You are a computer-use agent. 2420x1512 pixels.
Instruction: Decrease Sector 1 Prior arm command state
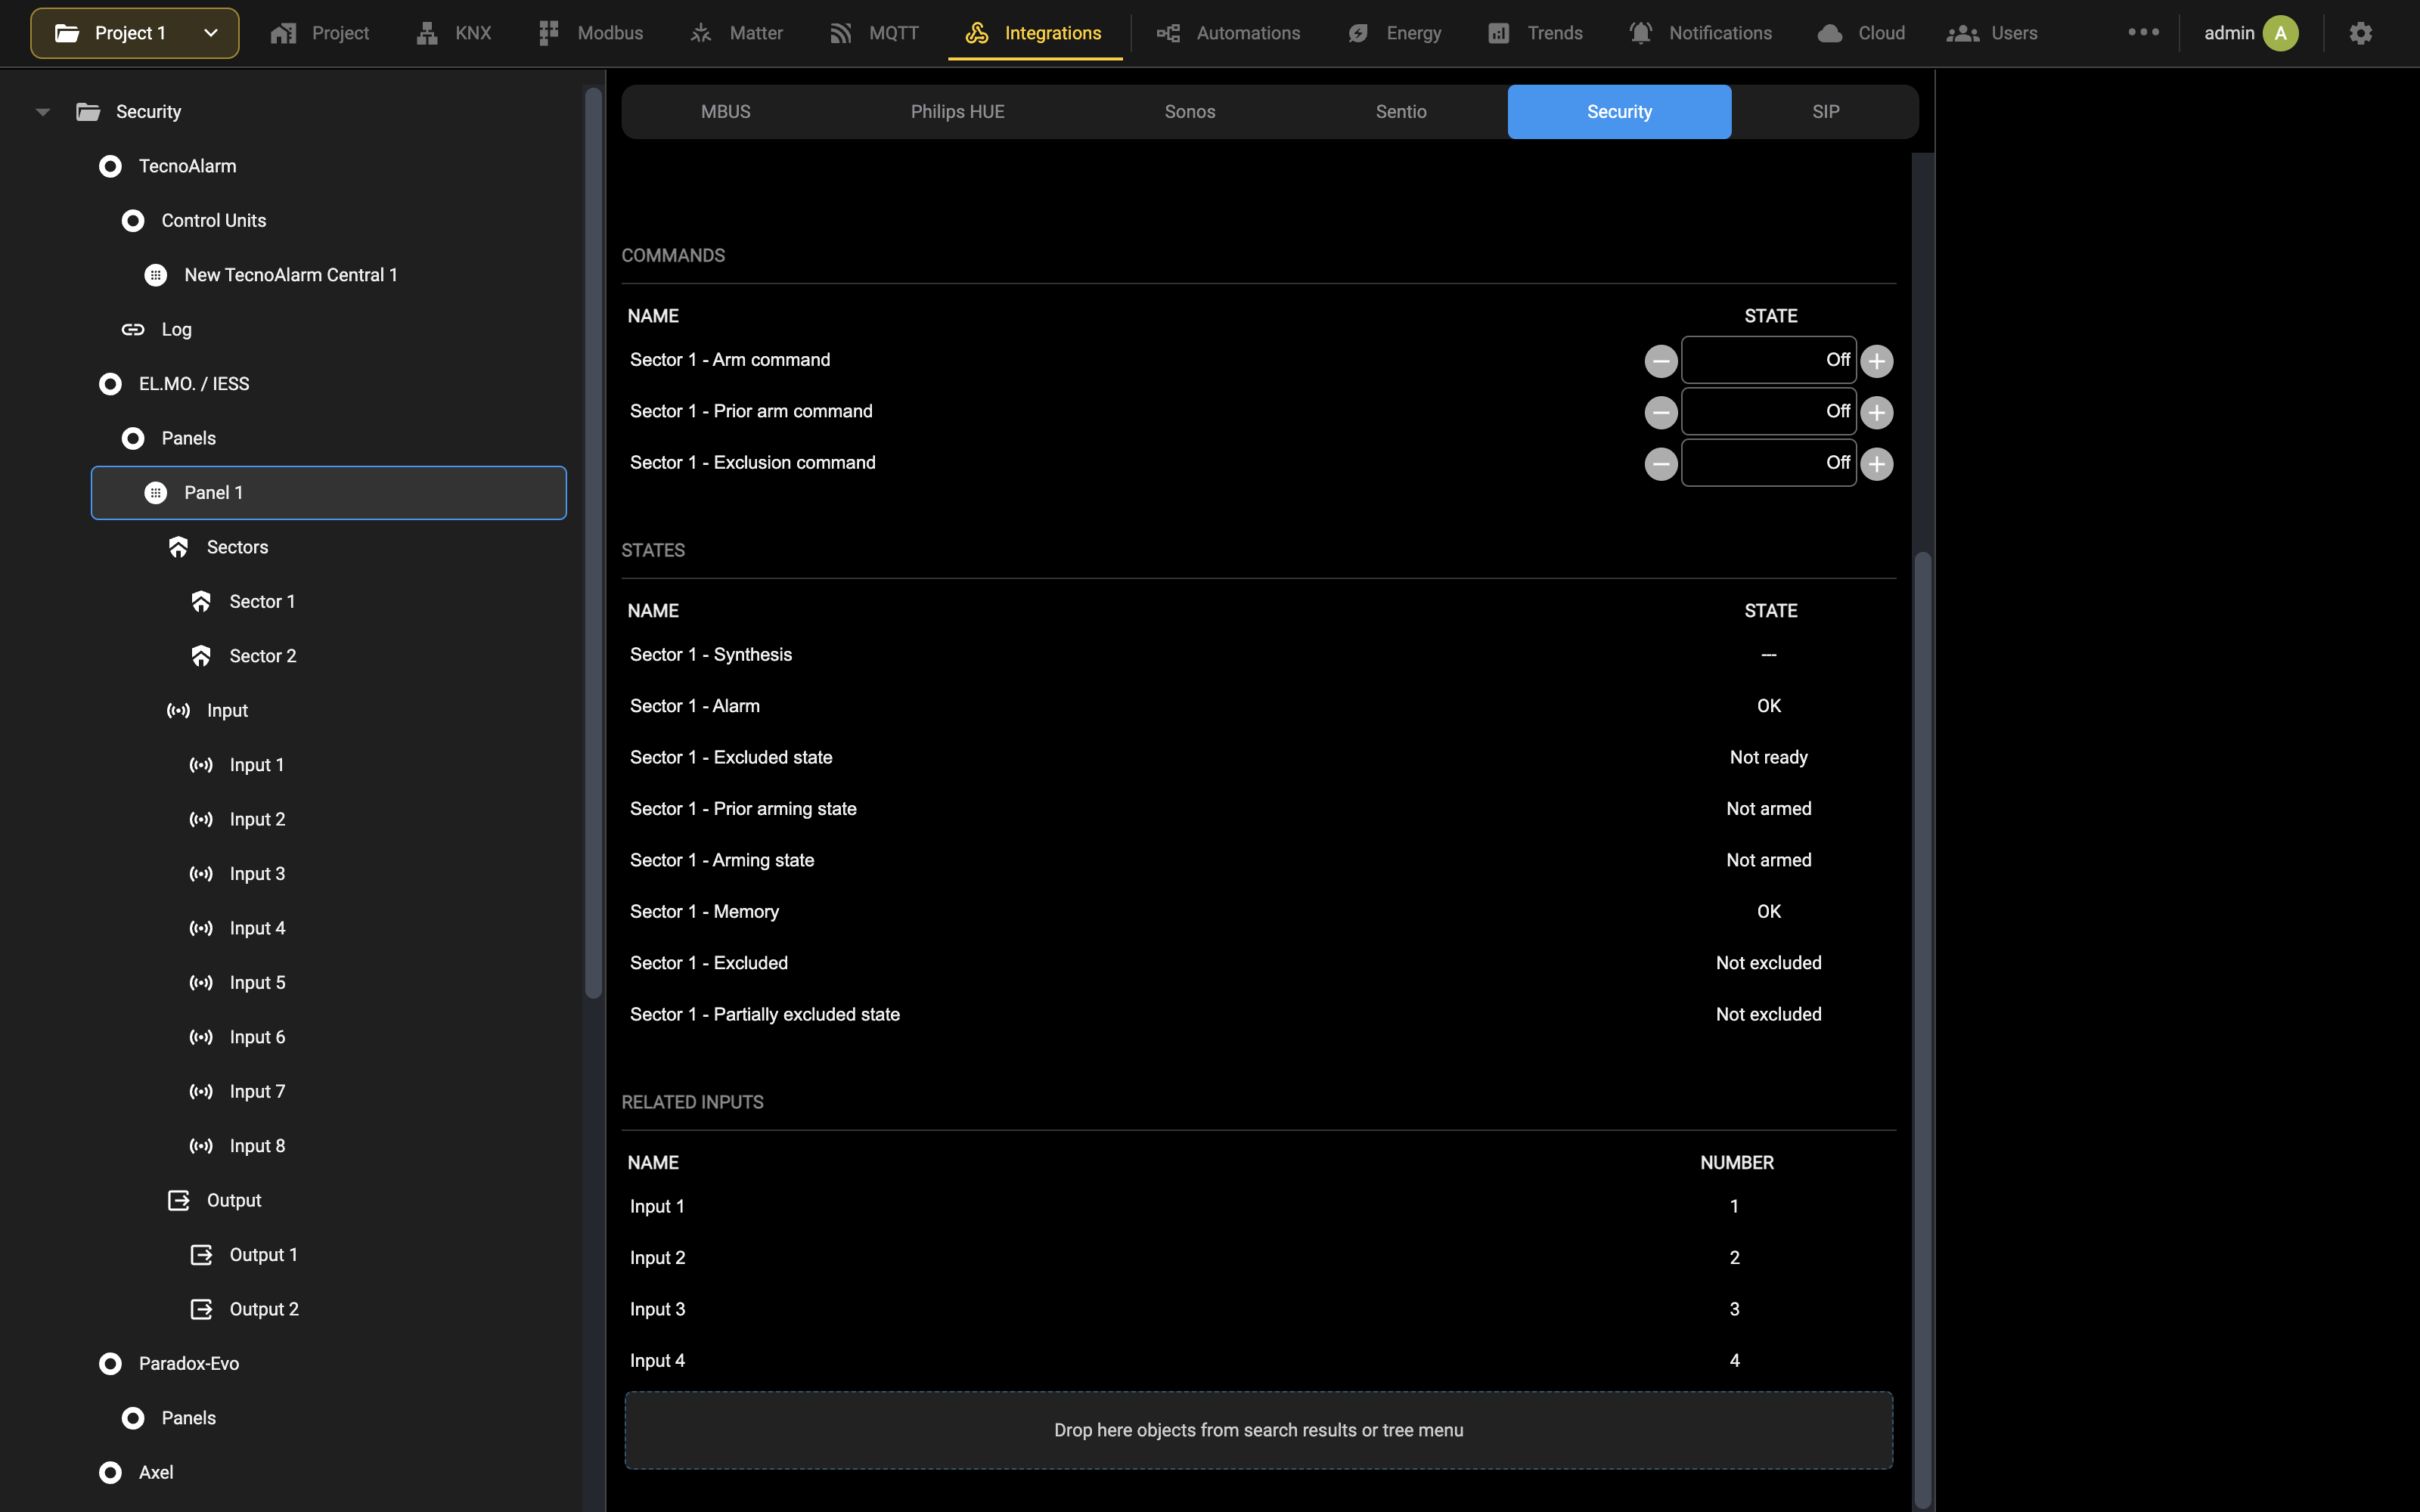point(1661,412)
